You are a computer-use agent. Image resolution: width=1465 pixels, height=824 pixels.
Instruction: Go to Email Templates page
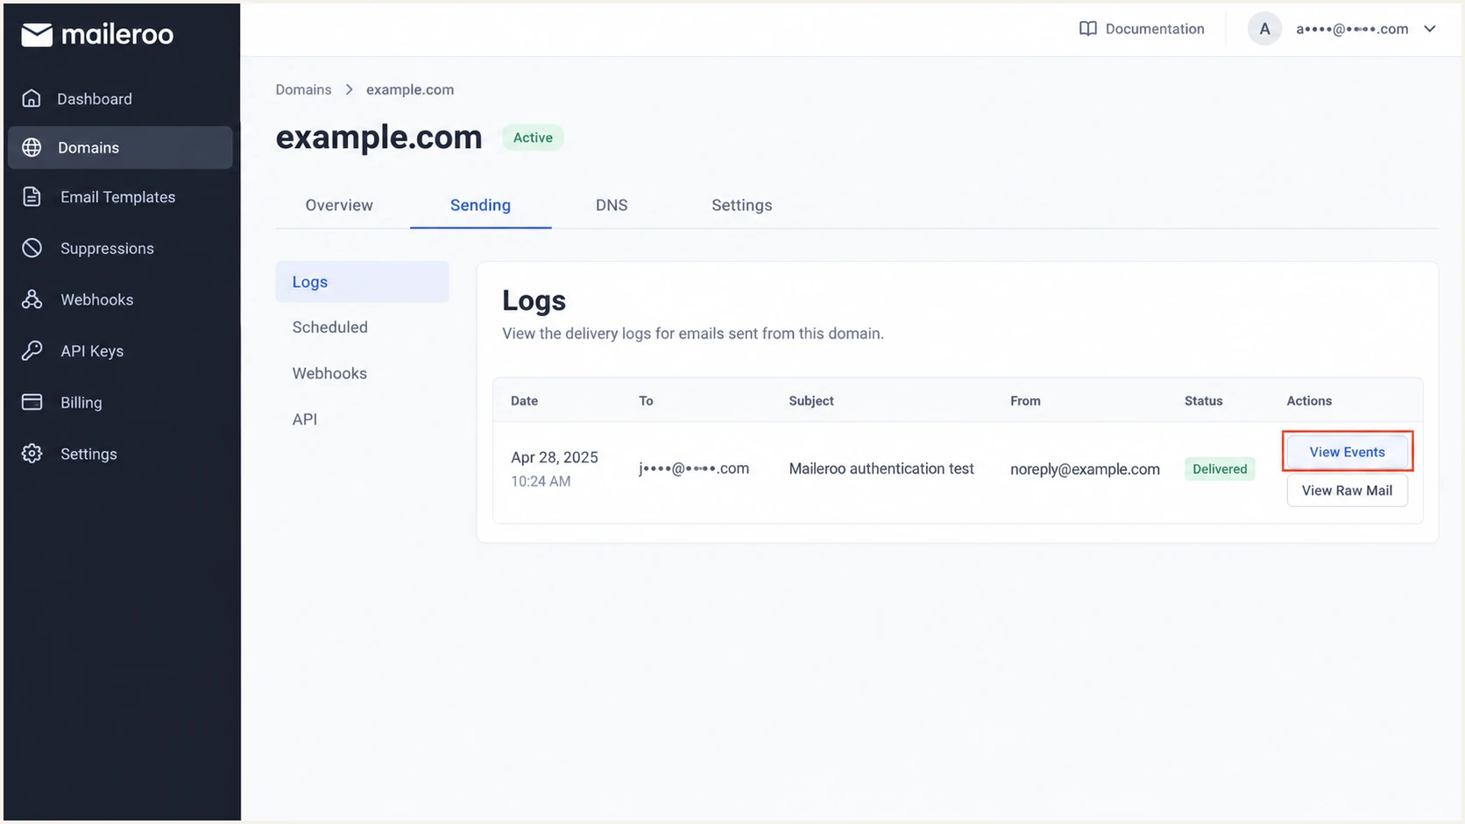click(117, 197)
